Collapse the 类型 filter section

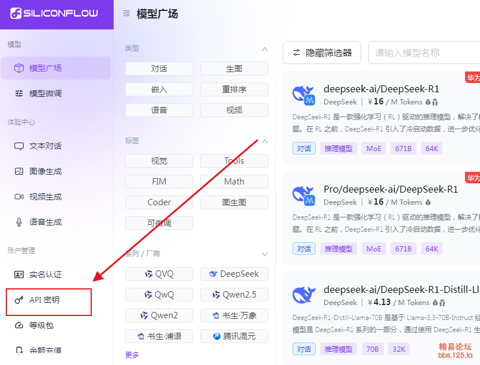[x=265, y=48]
